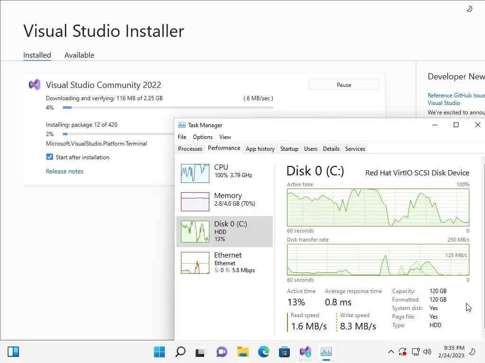Open taskbar Search magnifier
This screenshot has width=485, height=363.
180,352
